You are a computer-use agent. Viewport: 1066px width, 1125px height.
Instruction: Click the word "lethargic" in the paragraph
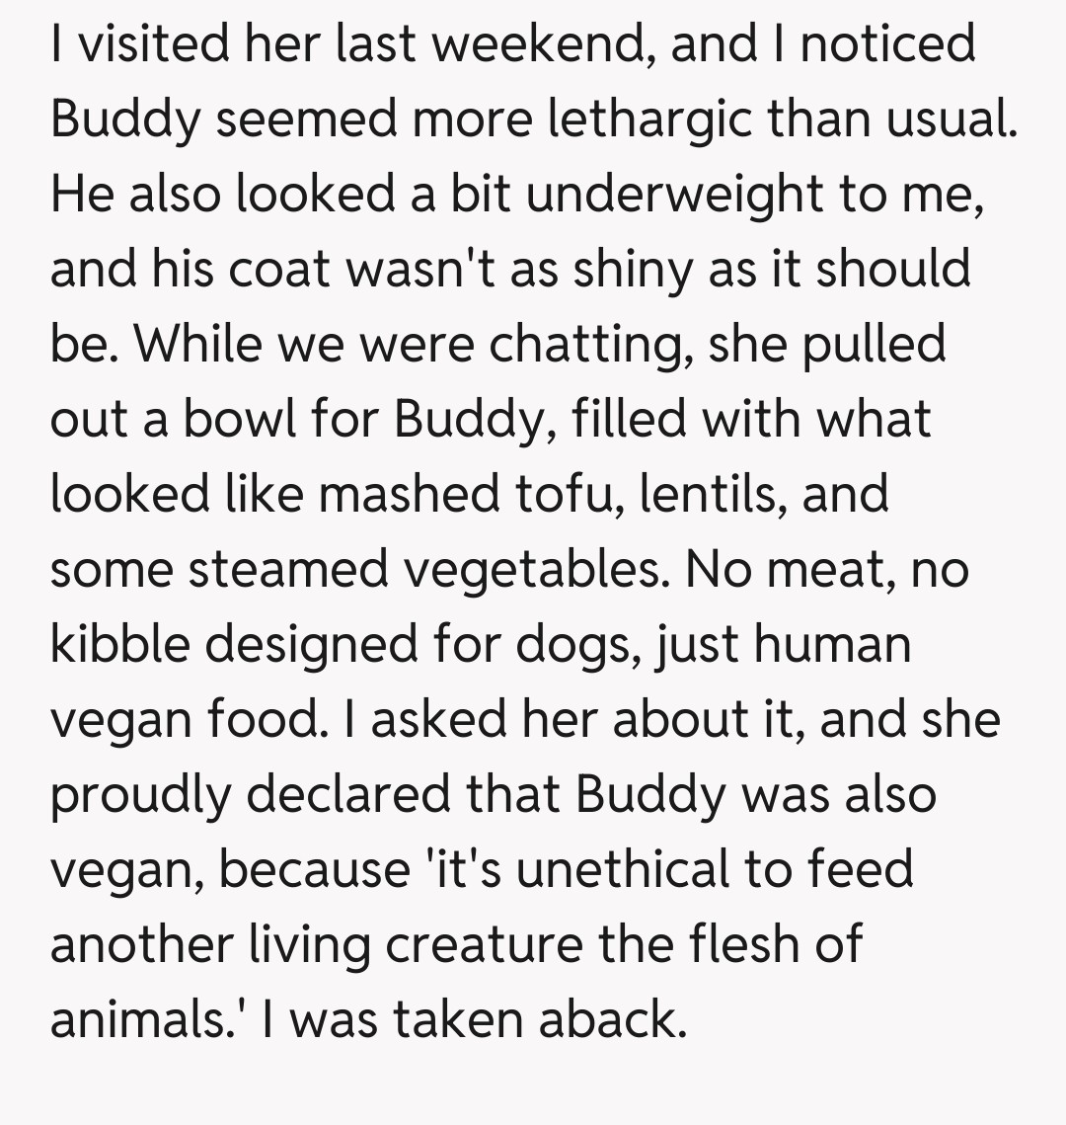tap(670, 121)
